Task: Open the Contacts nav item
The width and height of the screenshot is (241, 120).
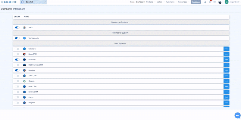Action: (149, 2)
